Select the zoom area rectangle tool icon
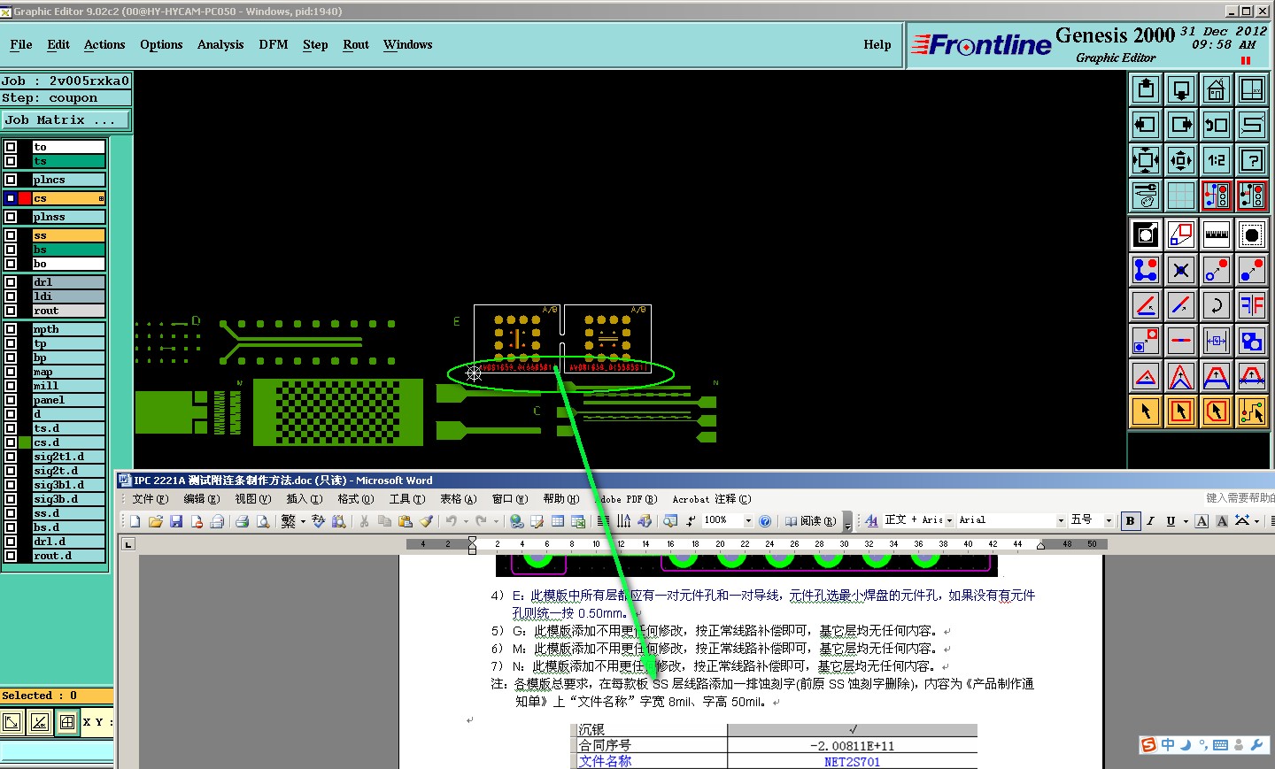Image resolution: width=1275 pixels, height=769 pixels. 1181,235
